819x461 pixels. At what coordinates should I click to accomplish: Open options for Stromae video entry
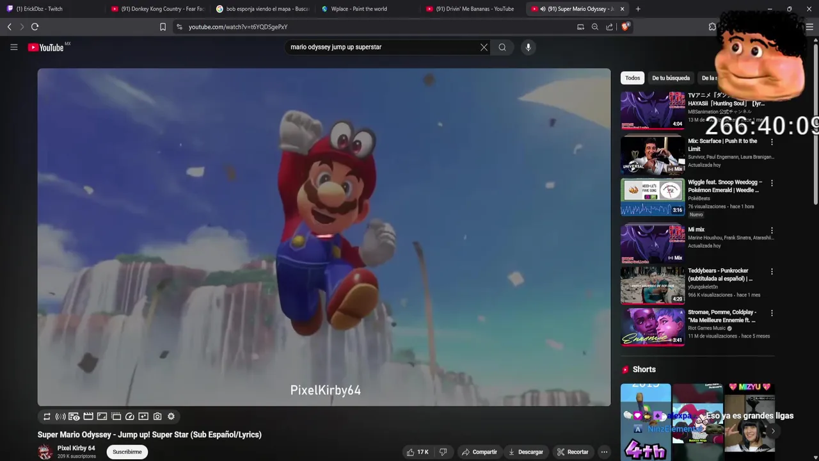pyautogui.click(x=772, y=313)
